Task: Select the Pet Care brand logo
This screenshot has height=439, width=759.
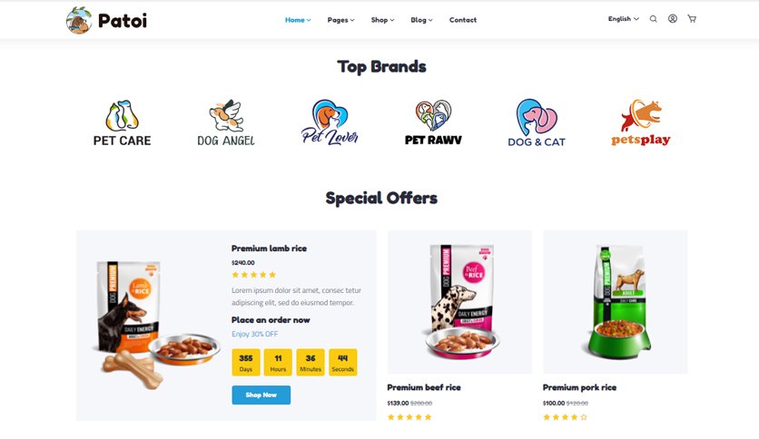Action: [122, 122]
